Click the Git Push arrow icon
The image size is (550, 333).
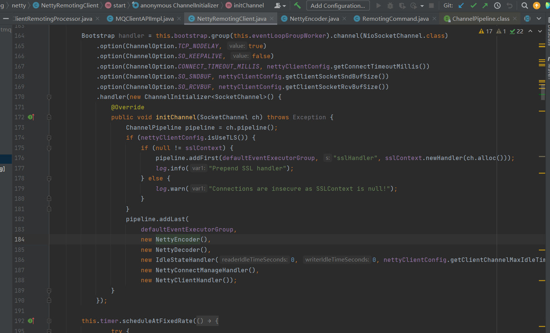(485, 6)
